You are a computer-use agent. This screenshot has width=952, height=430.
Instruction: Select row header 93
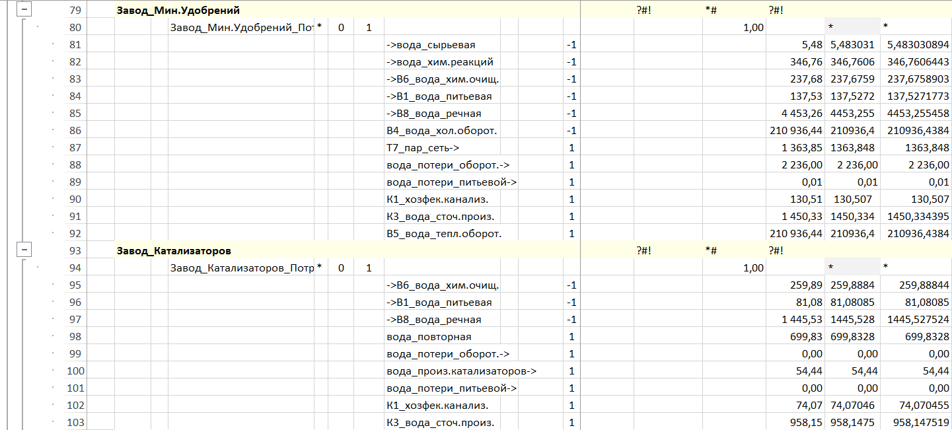75,251
